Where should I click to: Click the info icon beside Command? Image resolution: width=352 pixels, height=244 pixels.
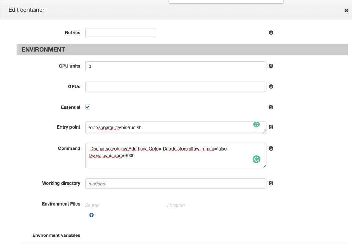(271, 148)
